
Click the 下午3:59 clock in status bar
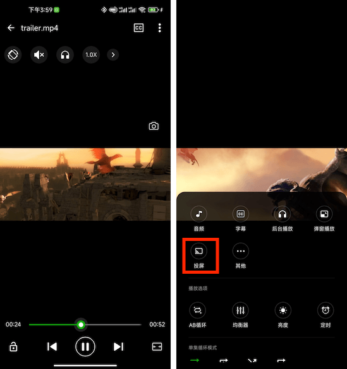pyautogui.click(x=40, y=10)
